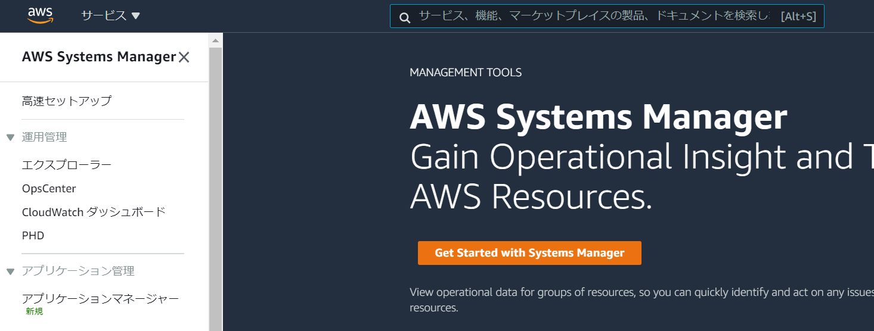Open the AWS logo home link
Image resolution: width=874 pixels, height=331 pixels.
click(x=41, y=15)
